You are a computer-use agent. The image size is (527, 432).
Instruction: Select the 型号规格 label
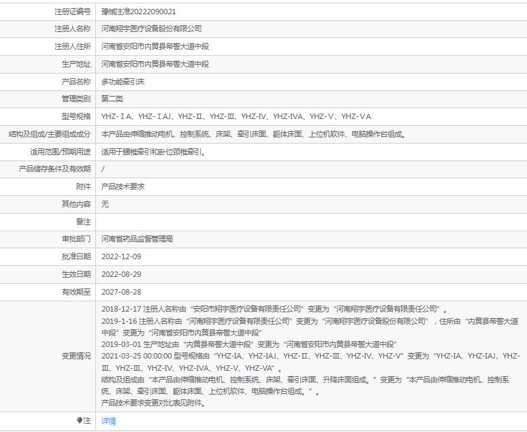point(76,116)
